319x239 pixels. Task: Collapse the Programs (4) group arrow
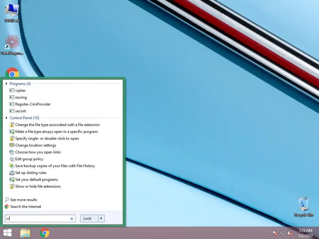(x=7, y=83)
